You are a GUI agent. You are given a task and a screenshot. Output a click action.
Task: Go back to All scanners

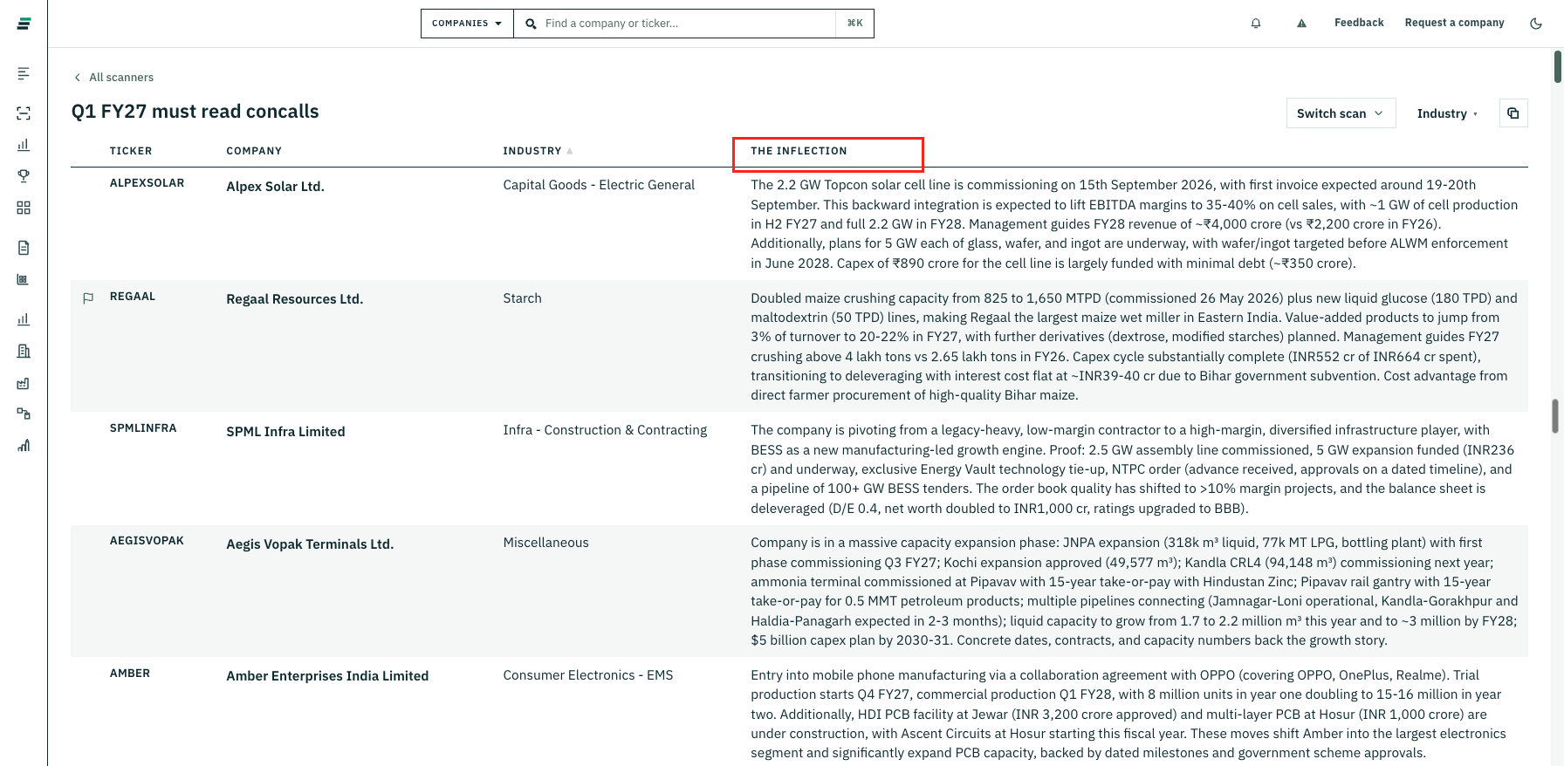tap(113, 78)
